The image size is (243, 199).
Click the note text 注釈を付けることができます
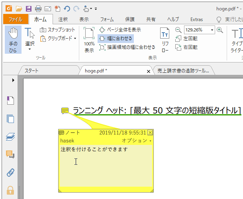(x=94, y=149)
